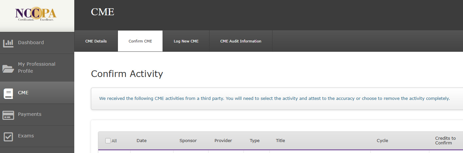This screenshot has width=463, height=153.
Task: Click the Cycle column header
Action: [382, 141]
